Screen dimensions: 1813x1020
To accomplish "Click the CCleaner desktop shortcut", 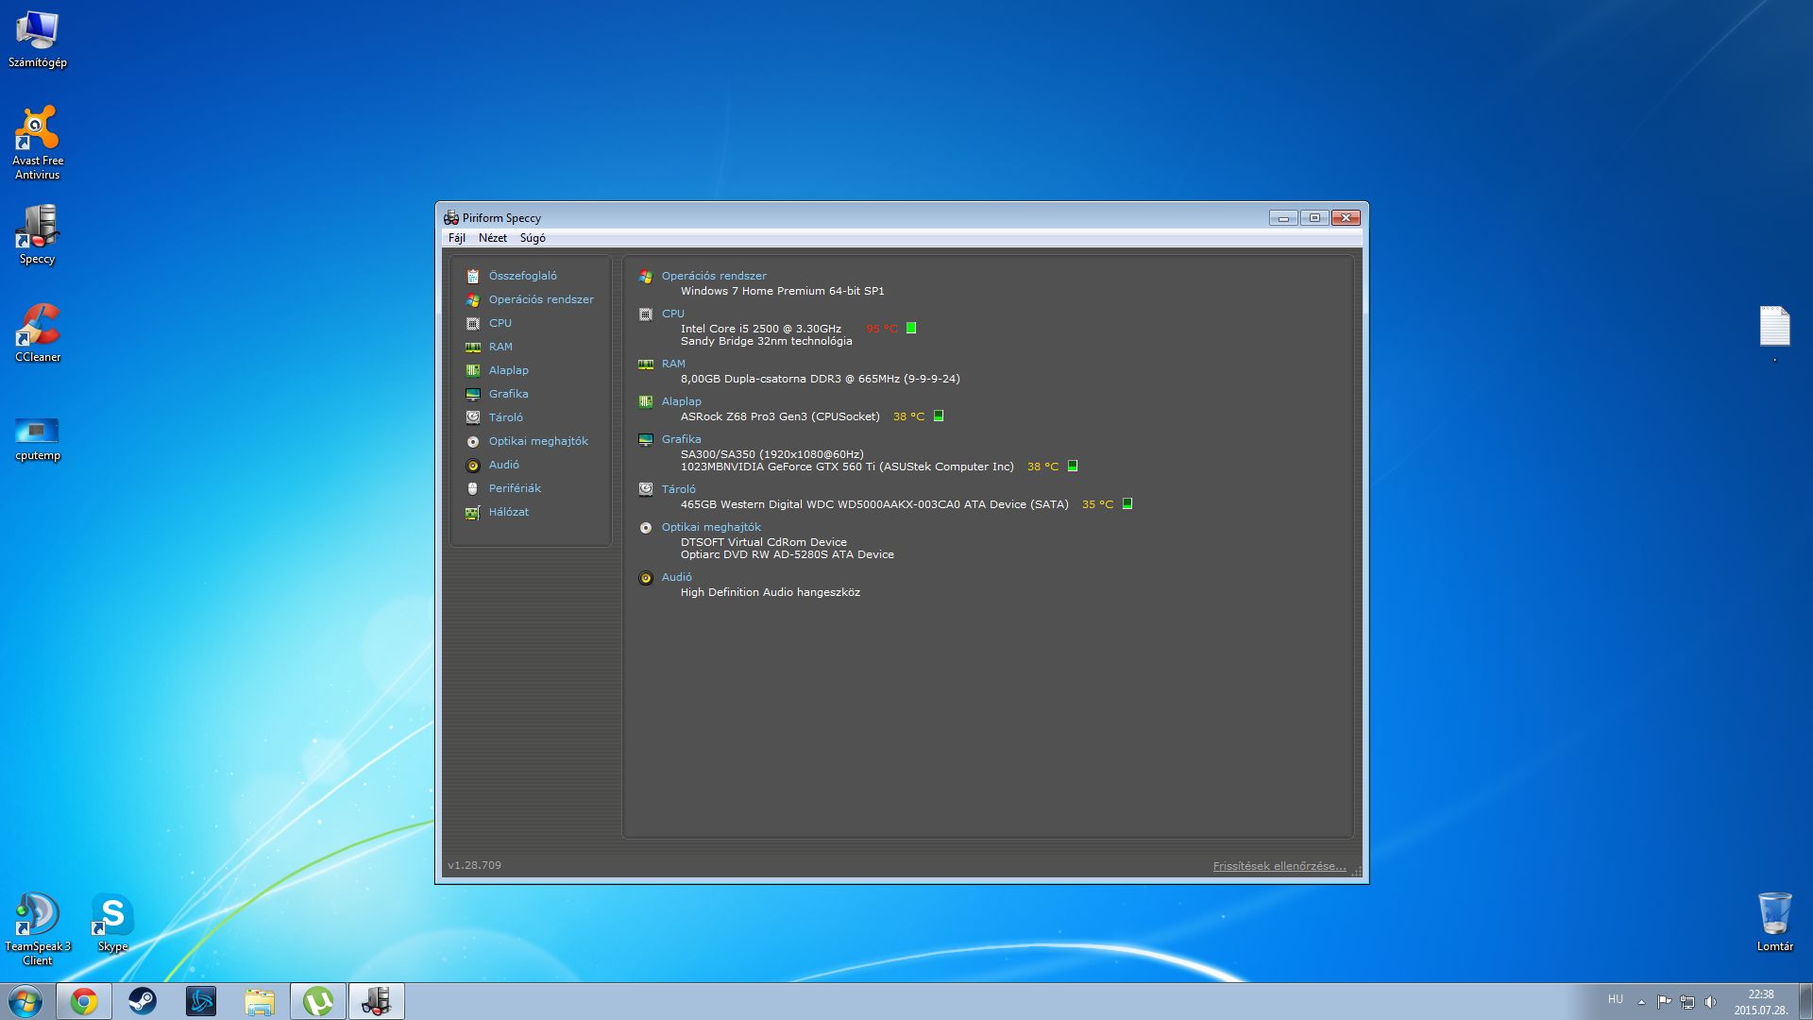I will pyautogui.click(x=38, y=332).
